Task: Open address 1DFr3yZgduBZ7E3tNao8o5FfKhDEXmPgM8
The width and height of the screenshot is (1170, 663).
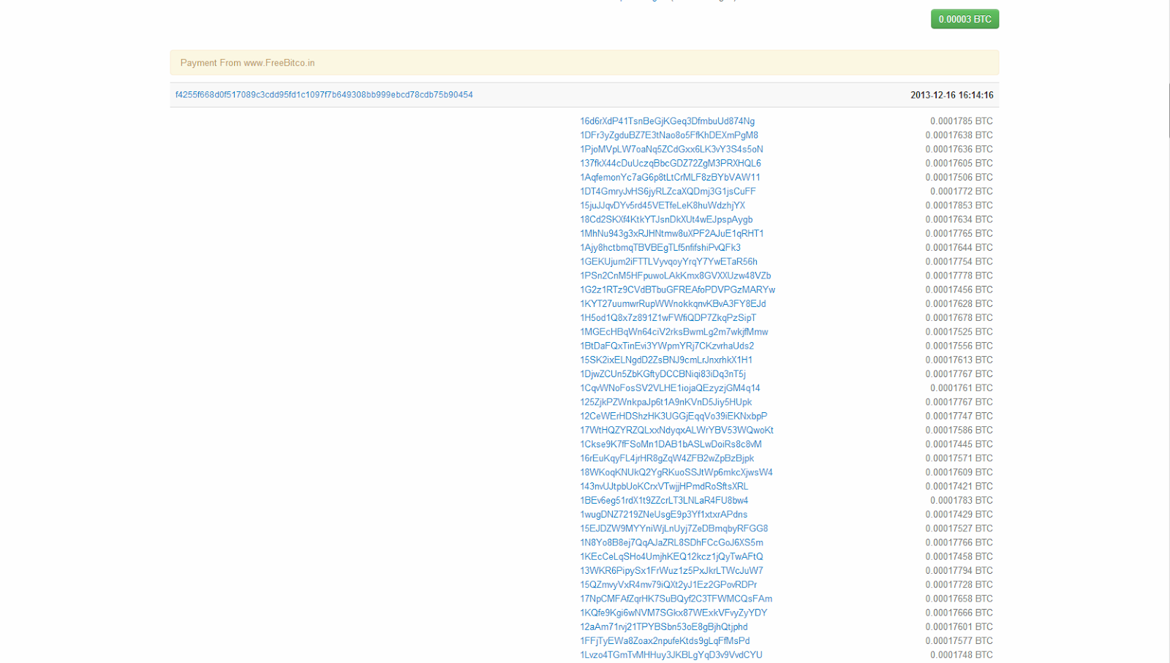Action: pyautogui.click(x=669, y=135)
